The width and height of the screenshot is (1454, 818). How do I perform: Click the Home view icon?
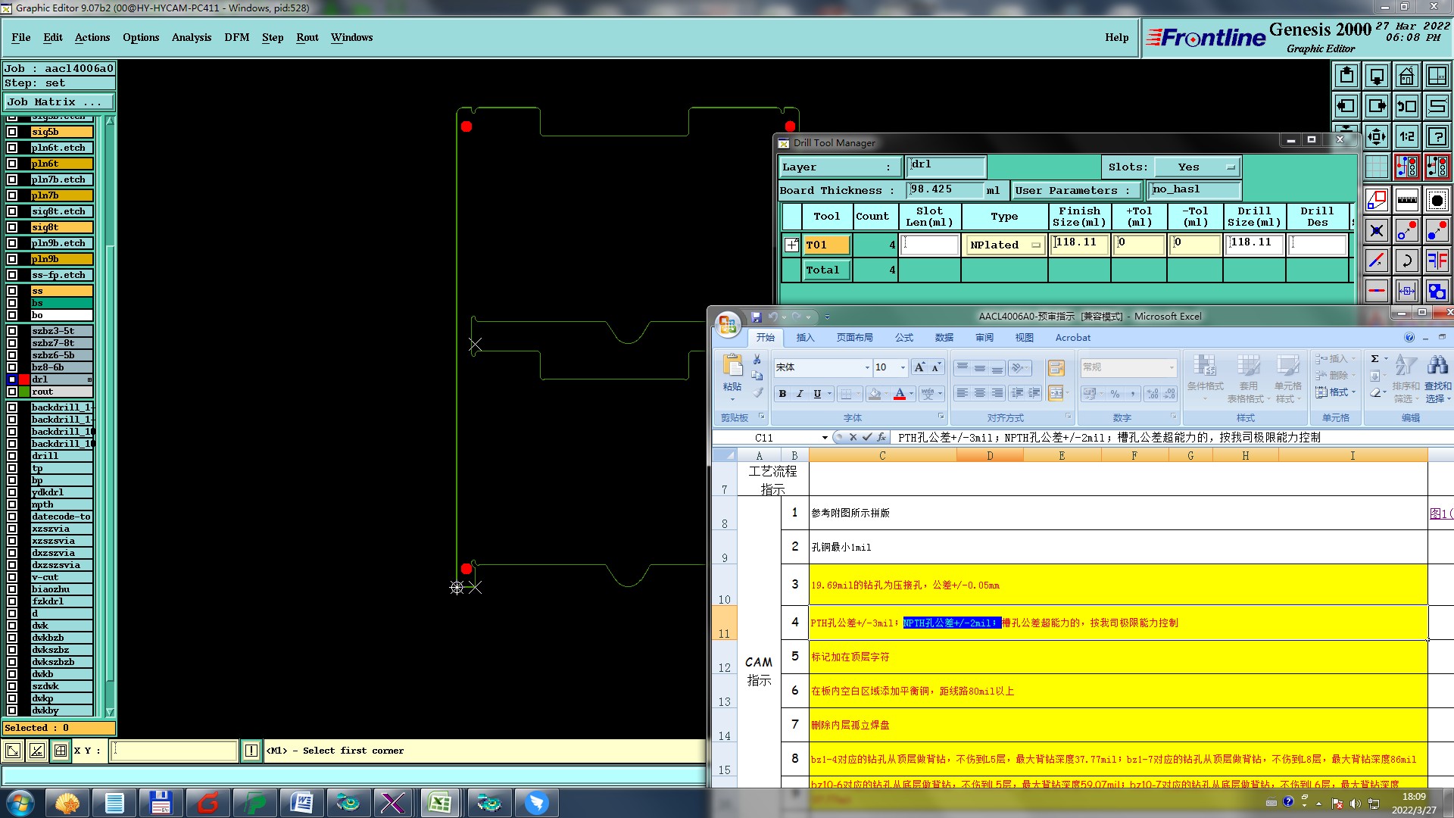(x=1406, y=76)
